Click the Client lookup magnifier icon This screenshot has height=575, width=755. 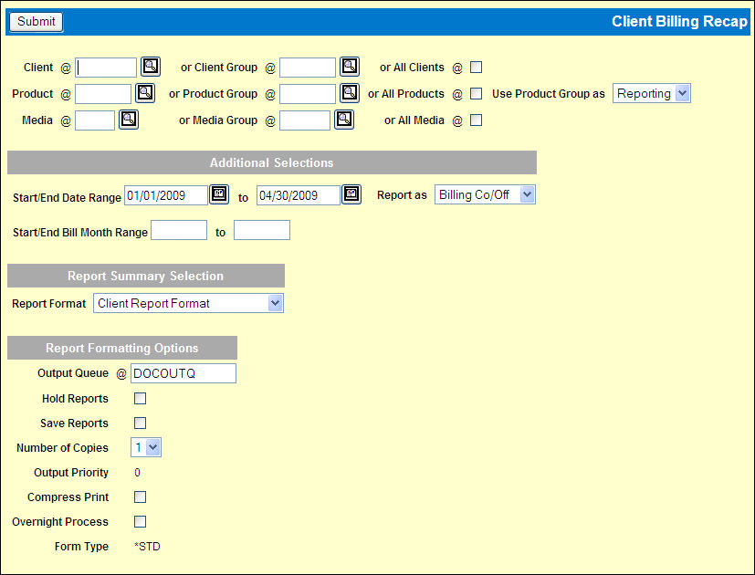pyautogui.click(x=151, y=67)
